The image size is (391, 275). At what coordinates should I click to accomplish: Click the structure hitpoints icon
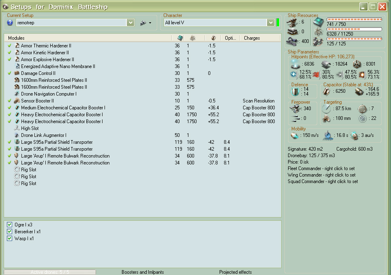coord(357,64)
